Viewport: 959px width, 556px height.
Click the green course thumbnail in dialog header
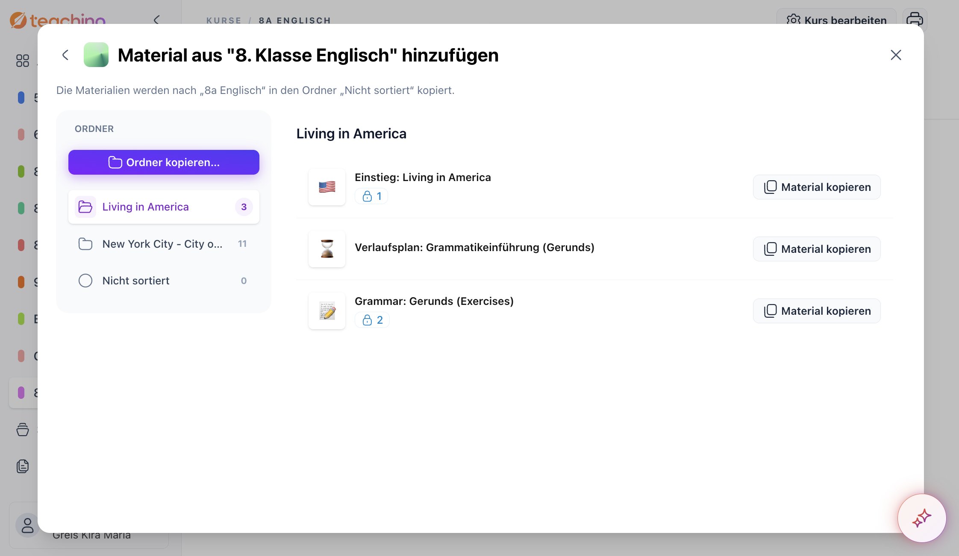point(96,55)
